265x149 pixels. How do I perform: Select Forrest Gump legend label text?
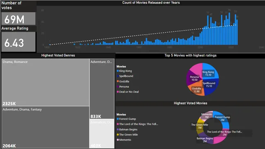pos(128,119)
